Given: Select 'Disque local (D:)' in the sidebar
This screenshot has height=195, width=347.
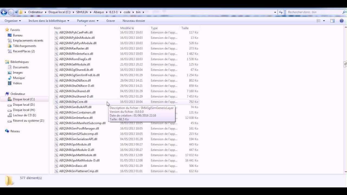Looking at the screenshot, I should point(24,105).
